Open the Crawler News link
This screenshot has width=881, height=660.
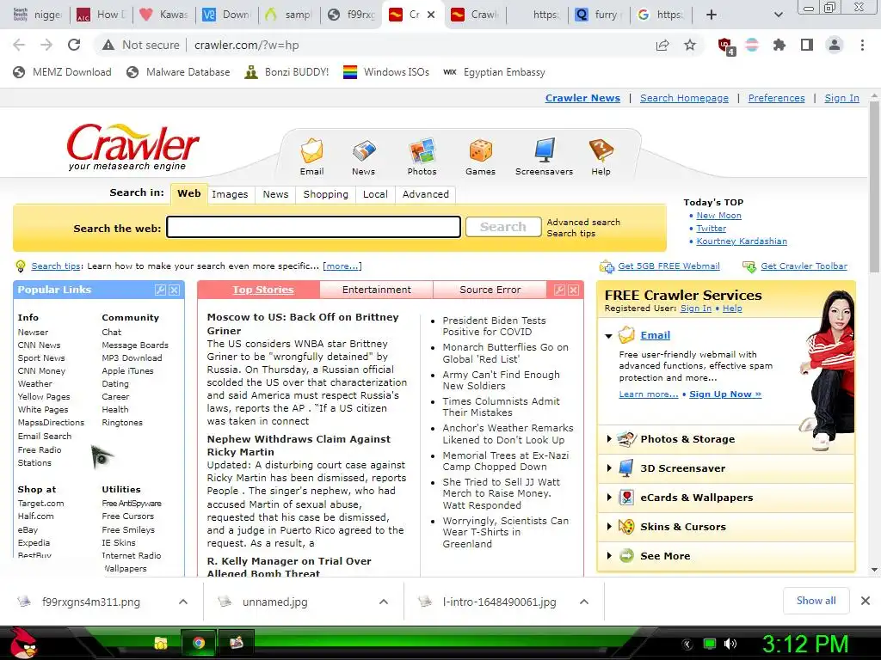(582, 98)
